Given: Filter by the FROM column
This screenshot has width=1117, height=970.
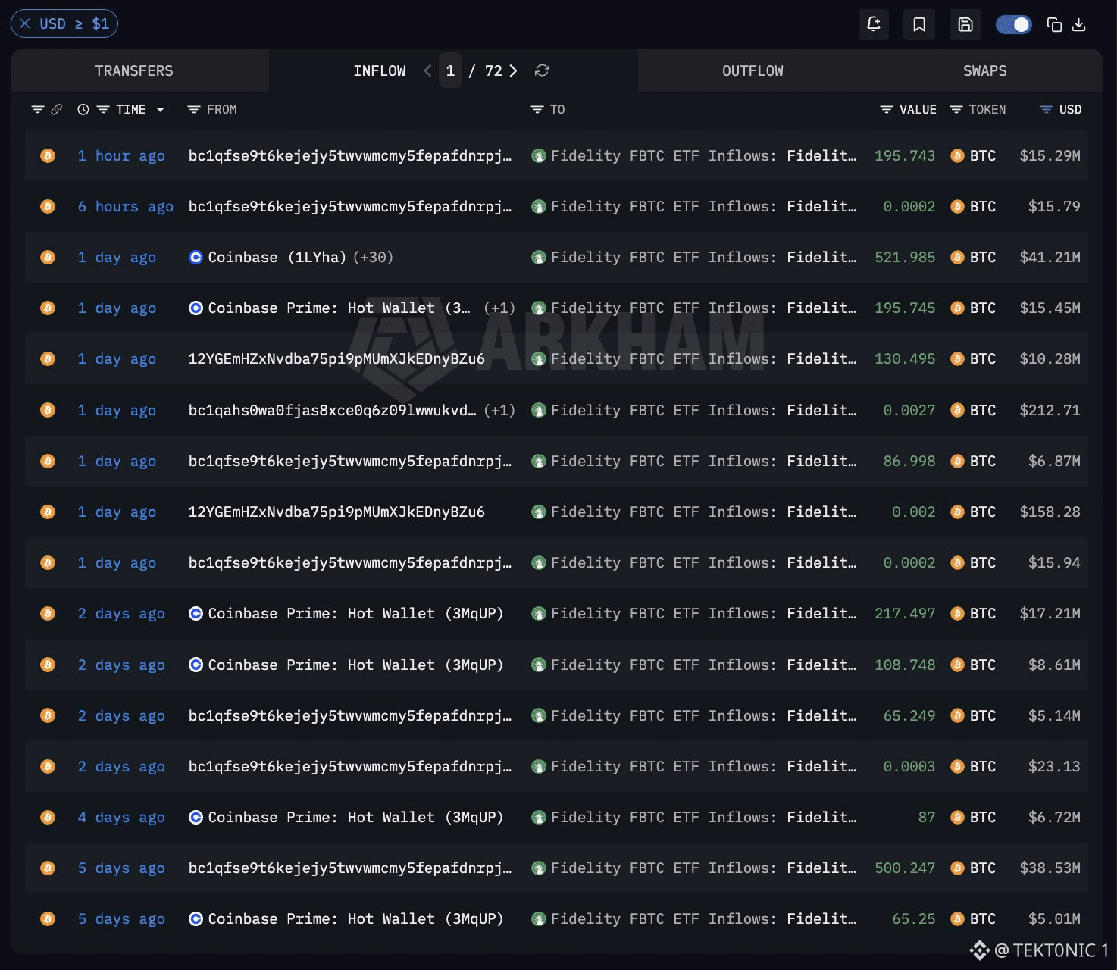Looking at the screenshot, I should pyautogui.click(x=194, y=110).
